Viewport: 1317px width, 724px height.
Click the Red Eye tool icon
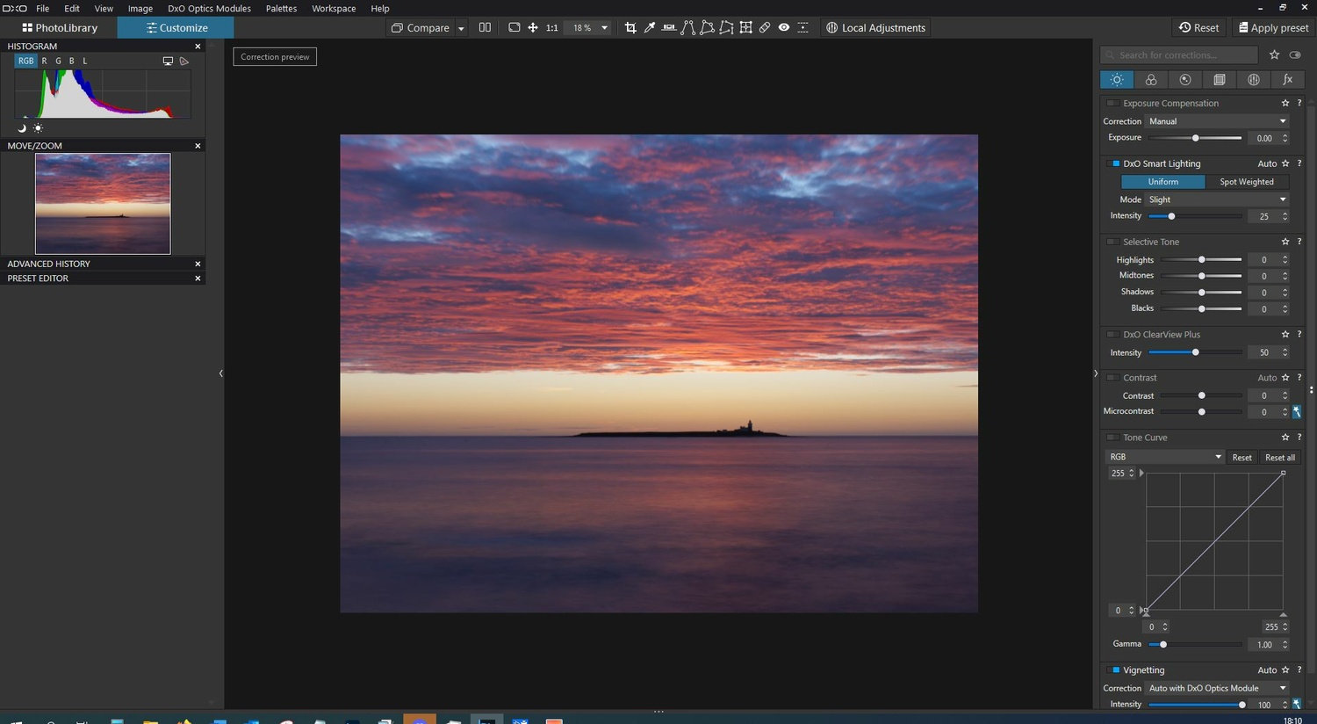[784, 28]
